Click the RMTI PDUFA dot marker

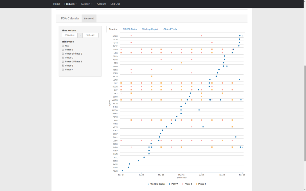(149, 154)
